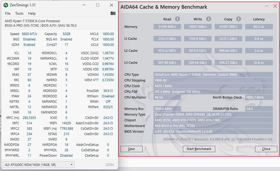Click VSOC (SVI2) value 1,0875V

108,53
